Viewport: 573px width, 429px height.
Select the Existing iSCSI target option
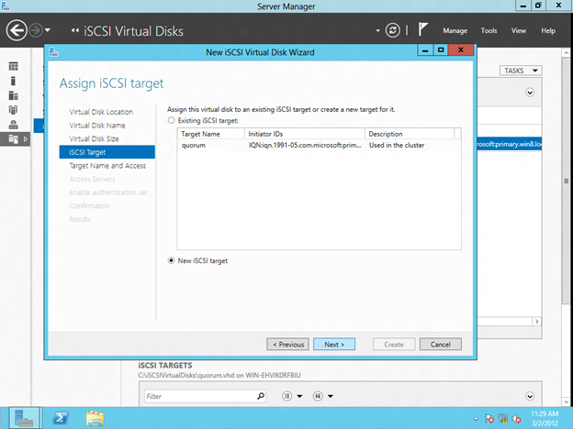(171, 120)
